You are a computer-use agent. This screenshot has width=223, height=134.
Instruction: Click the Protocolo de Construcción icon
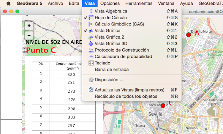[x=91, y=50]
